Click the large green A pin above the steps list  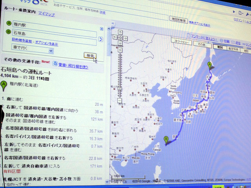pos(4,86)
